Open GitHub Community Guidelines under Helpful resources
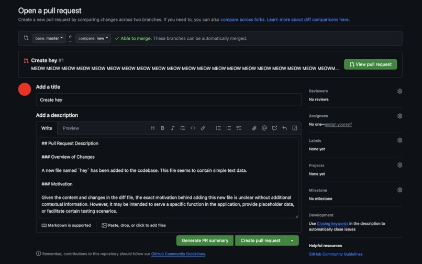This screenshot has height=264, width=422. point(336,254)
